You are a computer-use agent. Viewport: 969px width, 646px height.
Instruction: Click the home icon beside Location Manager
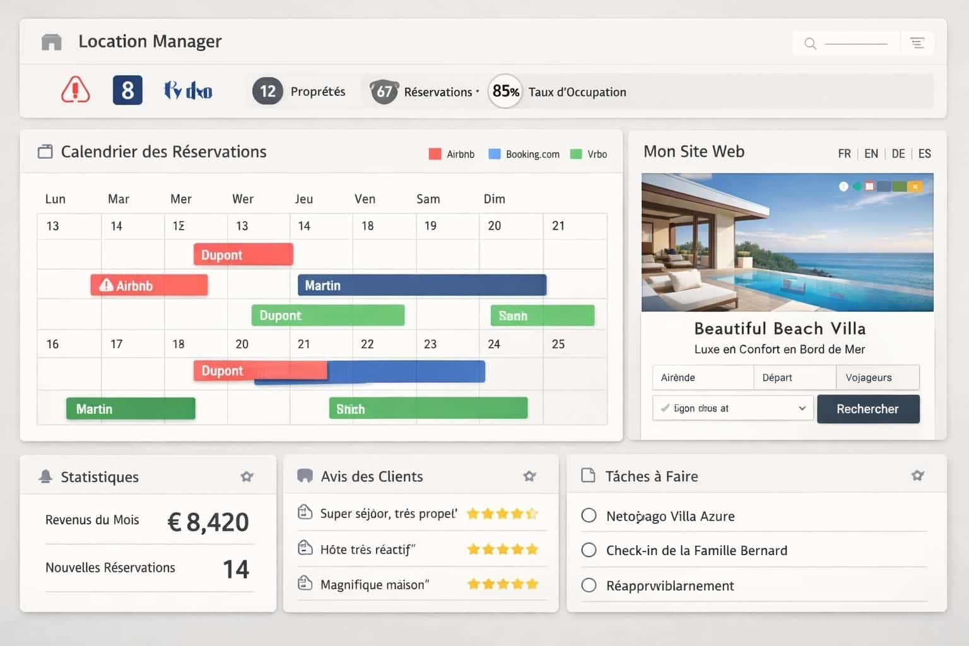[x=50, y=40]
